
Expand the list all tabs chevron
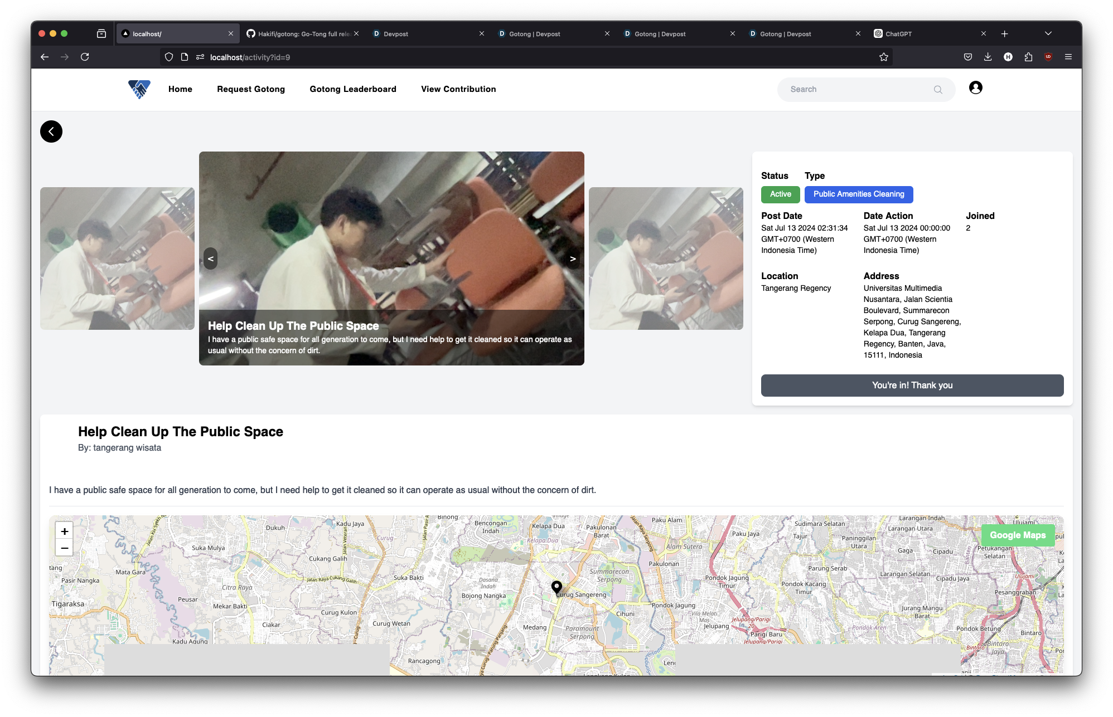pos(1048,34)
